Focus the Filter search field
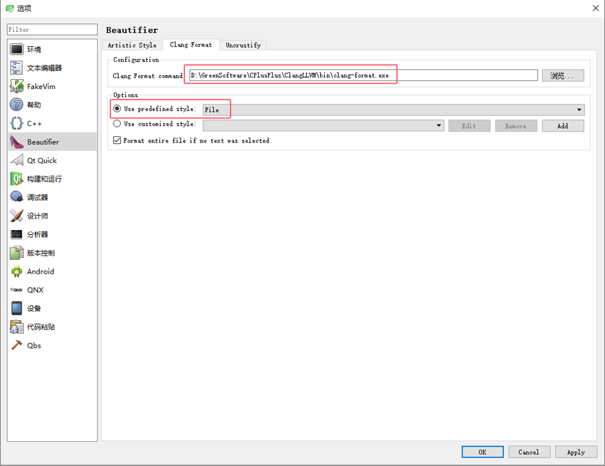Viewport: 605px width, 466px height. coord(52,29)
